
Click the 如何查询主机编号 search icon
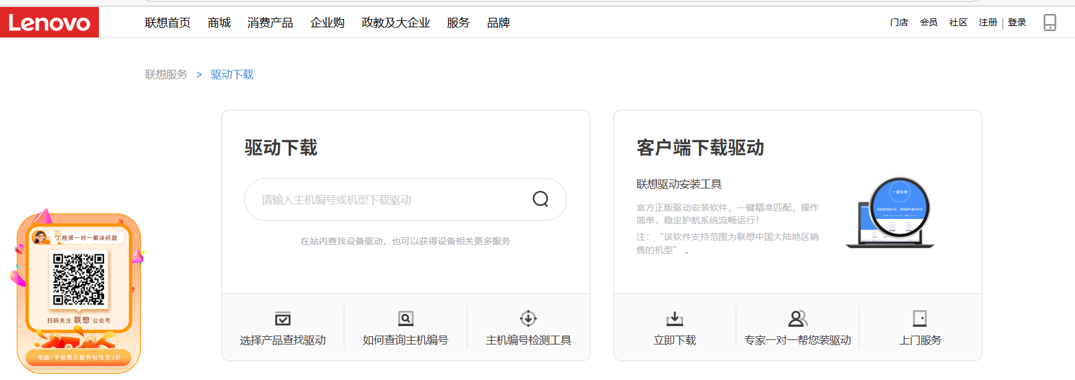pyautogui.click(x=406, y=318)
